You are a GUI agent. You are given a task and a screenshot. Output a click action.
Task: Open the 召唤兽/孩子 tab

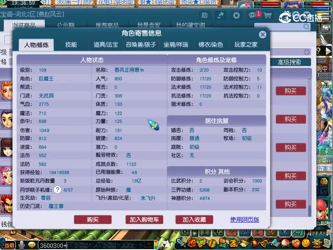(x=141, y=45)
